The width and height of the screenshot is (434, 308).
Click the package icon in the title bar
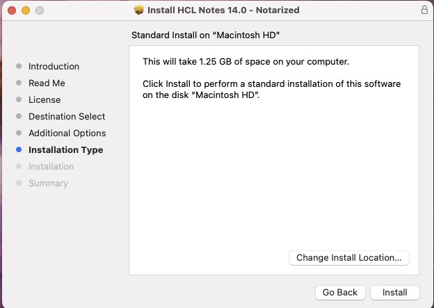139,10
